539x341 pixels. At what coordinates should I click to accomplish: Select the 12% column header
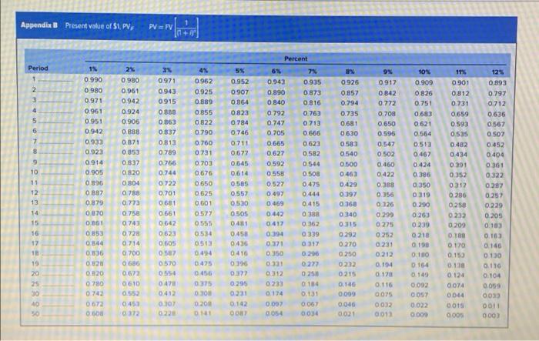point(497,72)
